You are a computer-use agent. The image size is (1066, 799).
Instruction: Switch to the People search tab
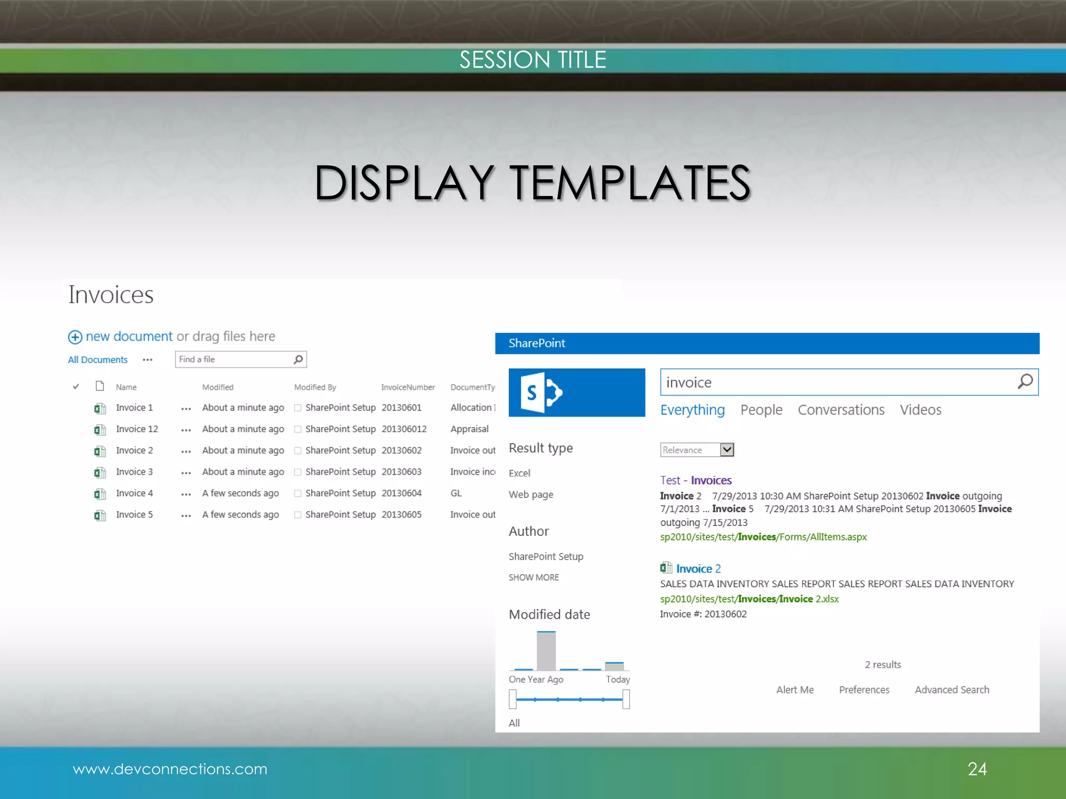point(762,410)
